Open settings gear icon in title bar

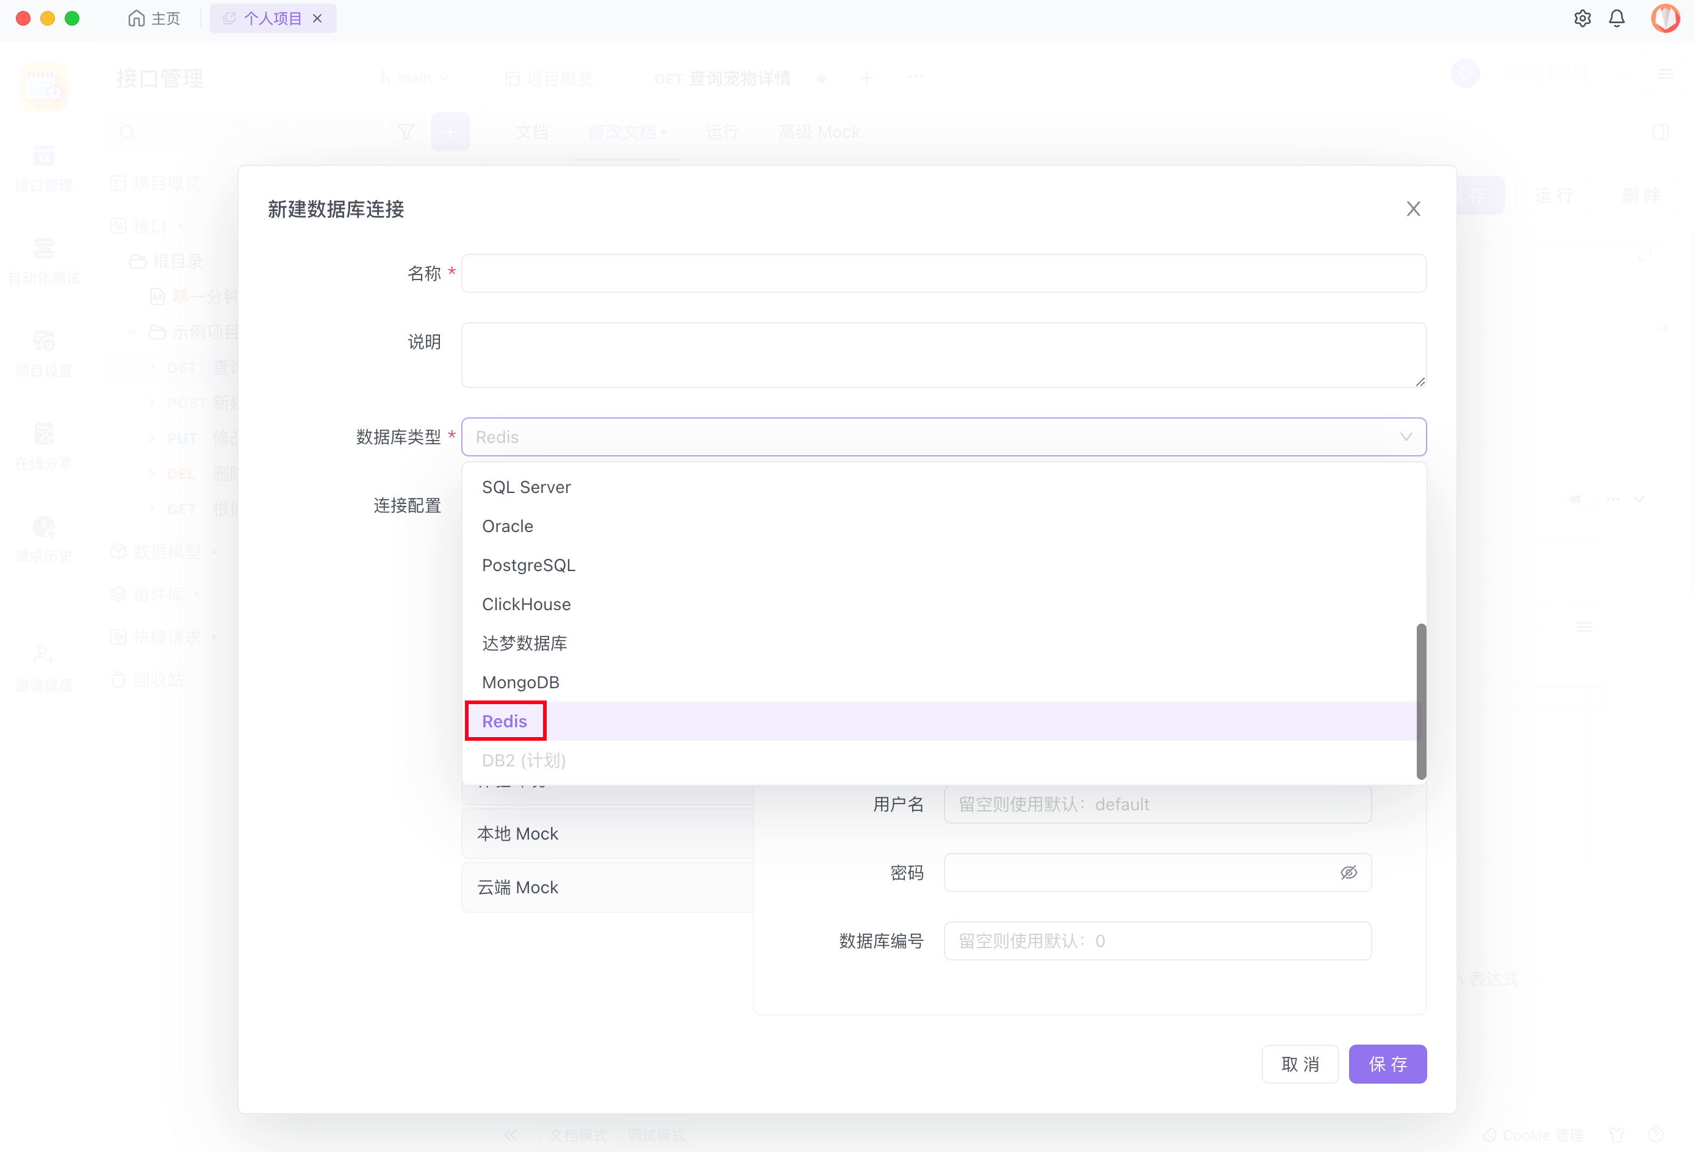[1582, 18]
